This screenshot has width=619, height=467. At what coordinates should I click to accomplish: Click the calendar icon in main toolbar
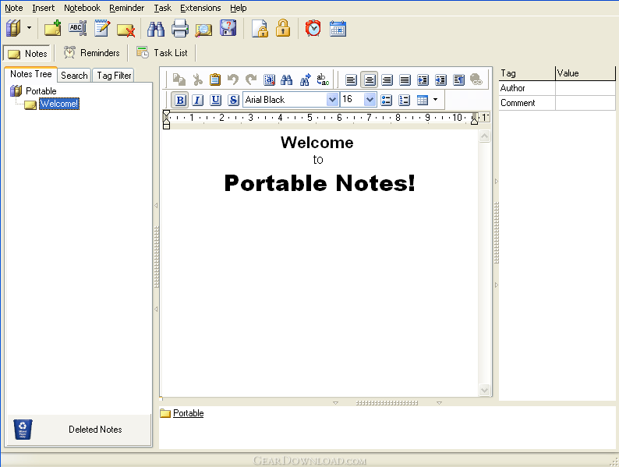tap(338, 28)
